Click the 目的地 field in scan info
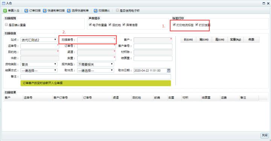Viewport: 271px width, 141px height. pos(40,52)
